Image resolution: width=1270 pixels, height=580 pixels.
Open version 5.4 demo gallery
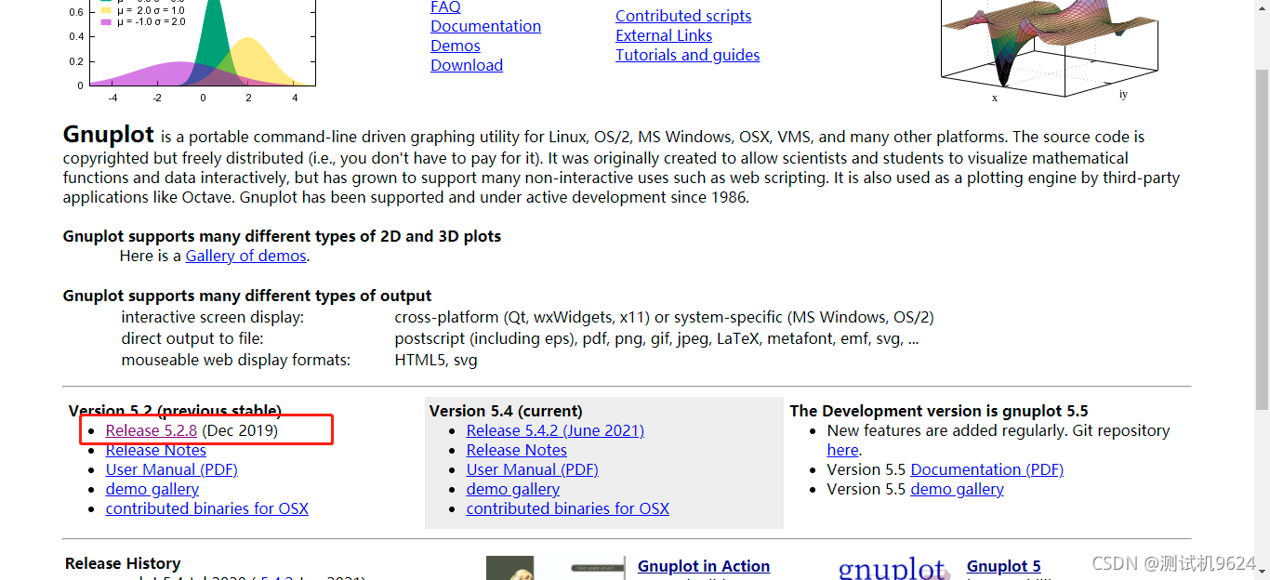(x=513, y=489)
